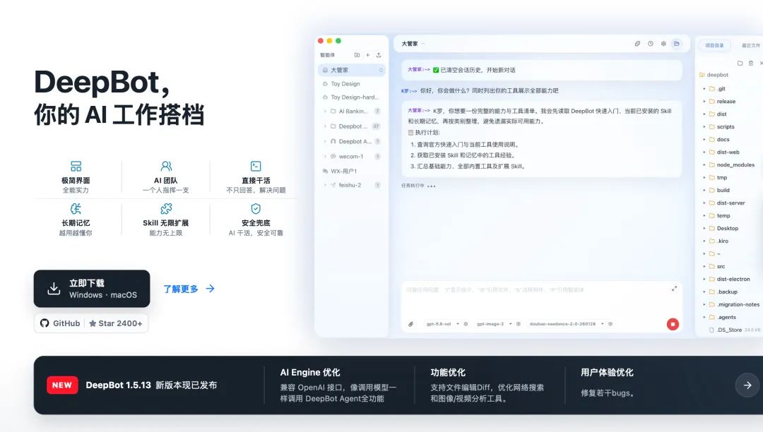763x432 pixels.
Task: Expand the Deepbot folder with 27 items
Action: (x=325, y=126)
